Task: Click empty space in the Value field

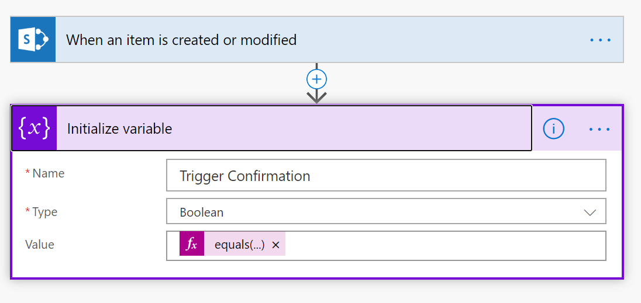Action: (444, 245)
